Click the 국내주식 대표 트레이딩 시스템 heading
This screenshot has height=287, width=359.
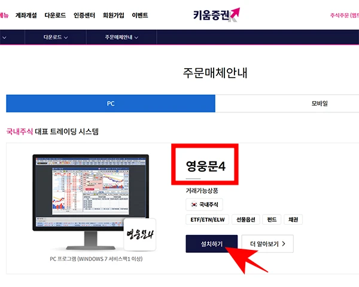(53, 132)
